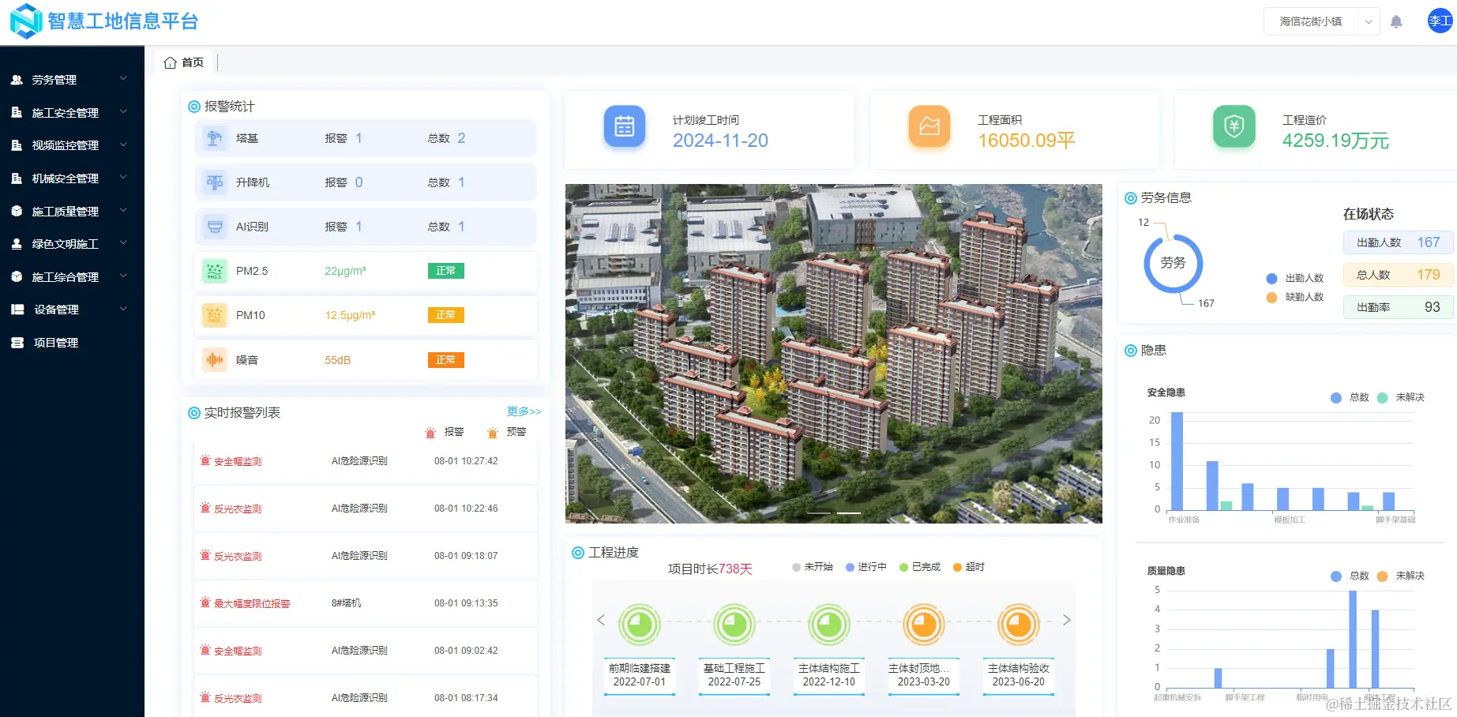Click the orange 主体封顶 progress node icon
Image resolution: width=1457 pixels, height=717 pixels.
[x=924, y=625]
